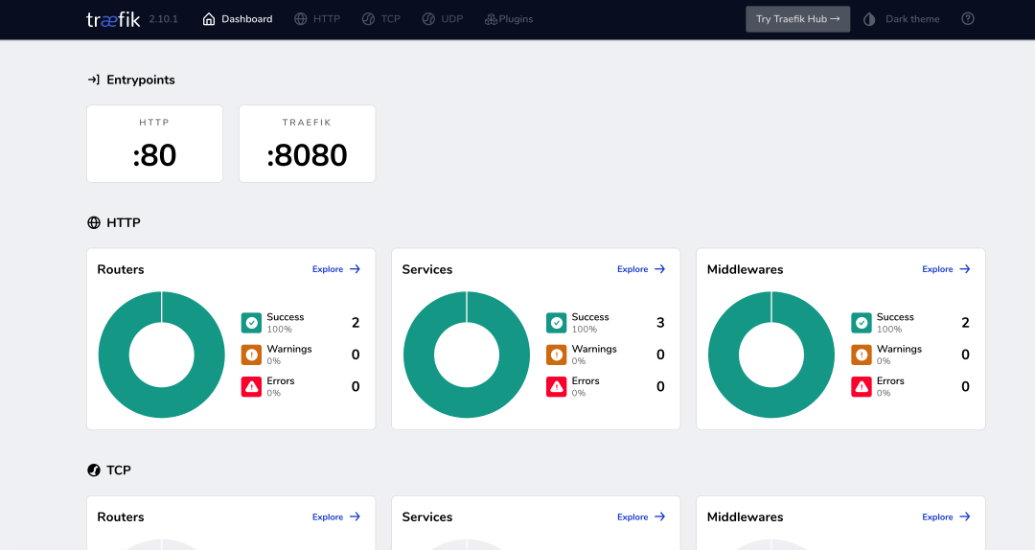Click the Entrypoints arrow icon
The height and width of the screenshot is (550, 1035).
click(x=94, y=80)
